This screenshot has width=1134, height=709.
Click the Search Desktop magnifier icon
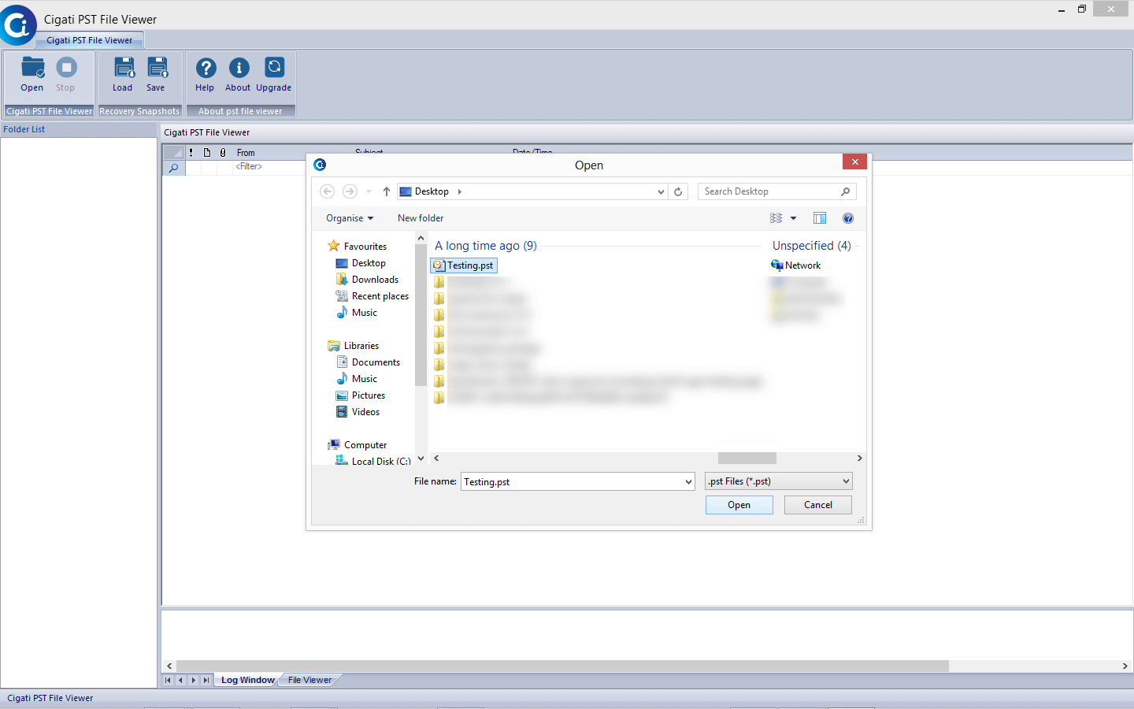(845, 191)
